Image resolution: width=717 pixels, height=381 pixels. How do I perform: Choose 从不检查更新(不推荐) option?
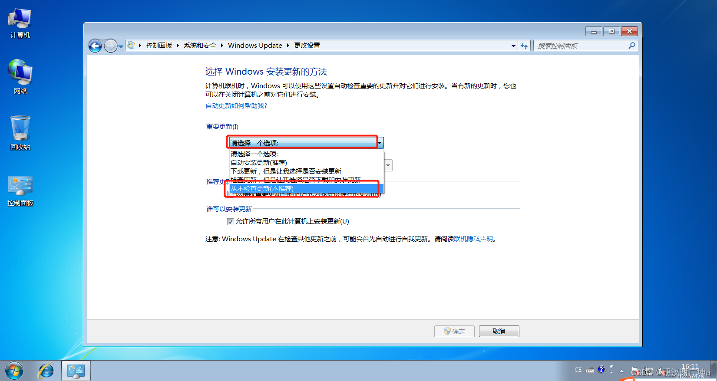pyautogui.click(x=307, y=189)
